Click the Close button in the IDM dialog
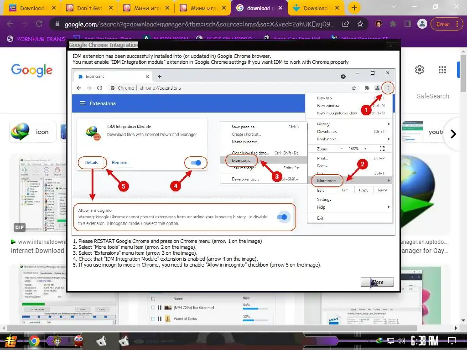 tap(377, 282)
